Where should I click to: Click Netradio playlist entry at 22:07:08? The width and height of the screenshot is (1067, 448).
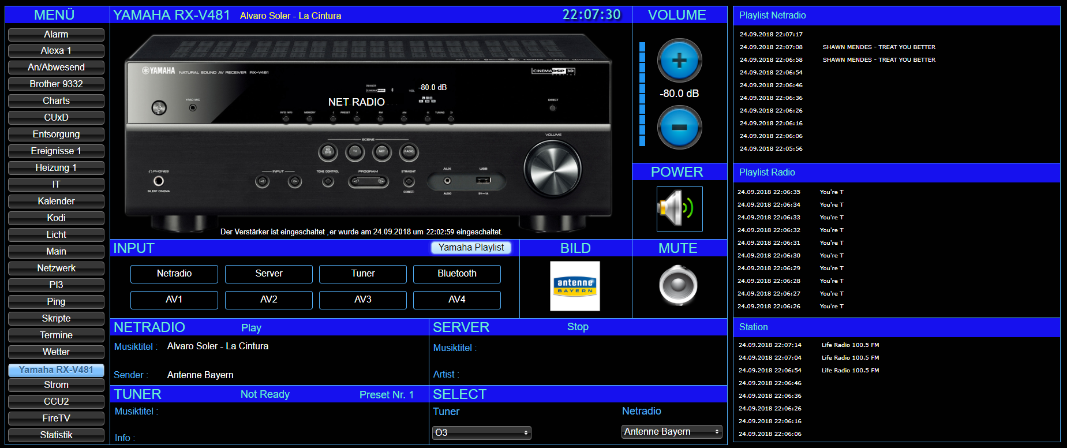pos(837,47)
